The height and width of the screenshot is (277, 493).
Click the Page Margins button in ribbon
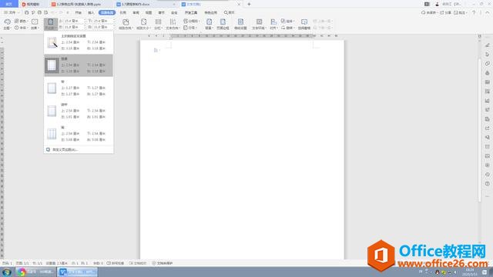(x=51, y=24)
